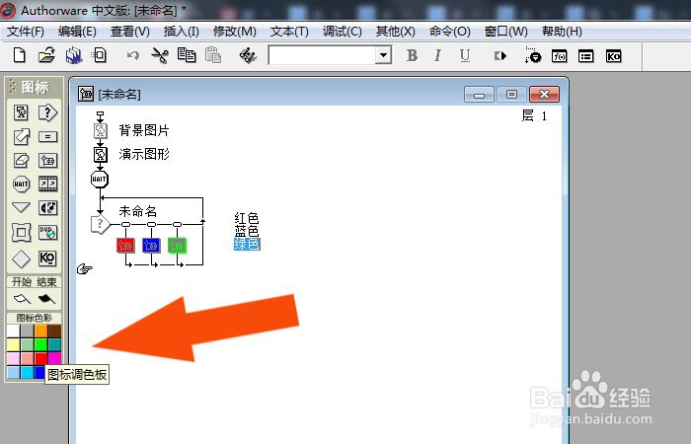
Task: Select the Motion icon in icon palette
Action: [x=21, y=136]
